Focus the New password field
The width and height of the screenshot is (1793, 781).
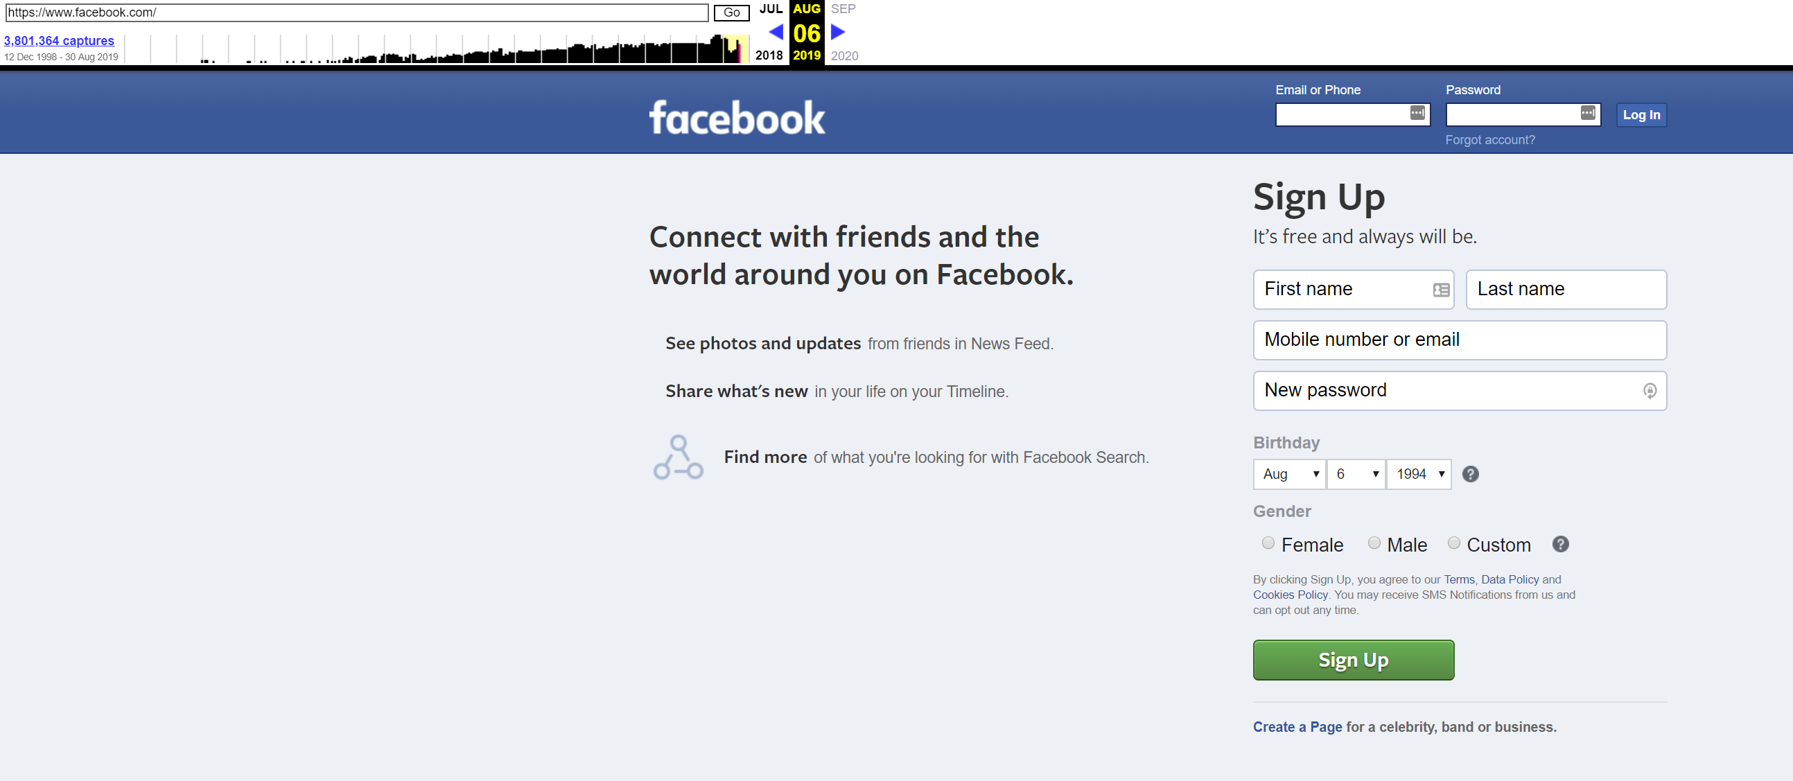(x=1460, y=392)
